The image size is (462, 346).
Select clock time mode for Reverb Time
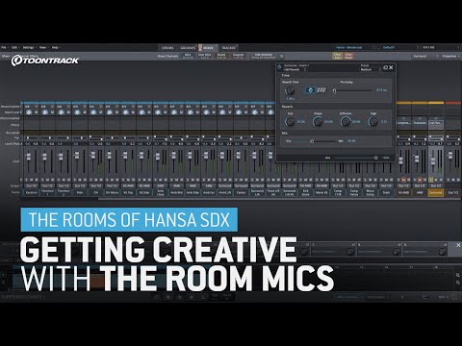pos(310,90)
